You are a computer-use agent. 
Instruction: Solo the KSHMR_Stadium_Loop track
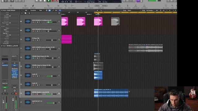(x=35, y=94)
